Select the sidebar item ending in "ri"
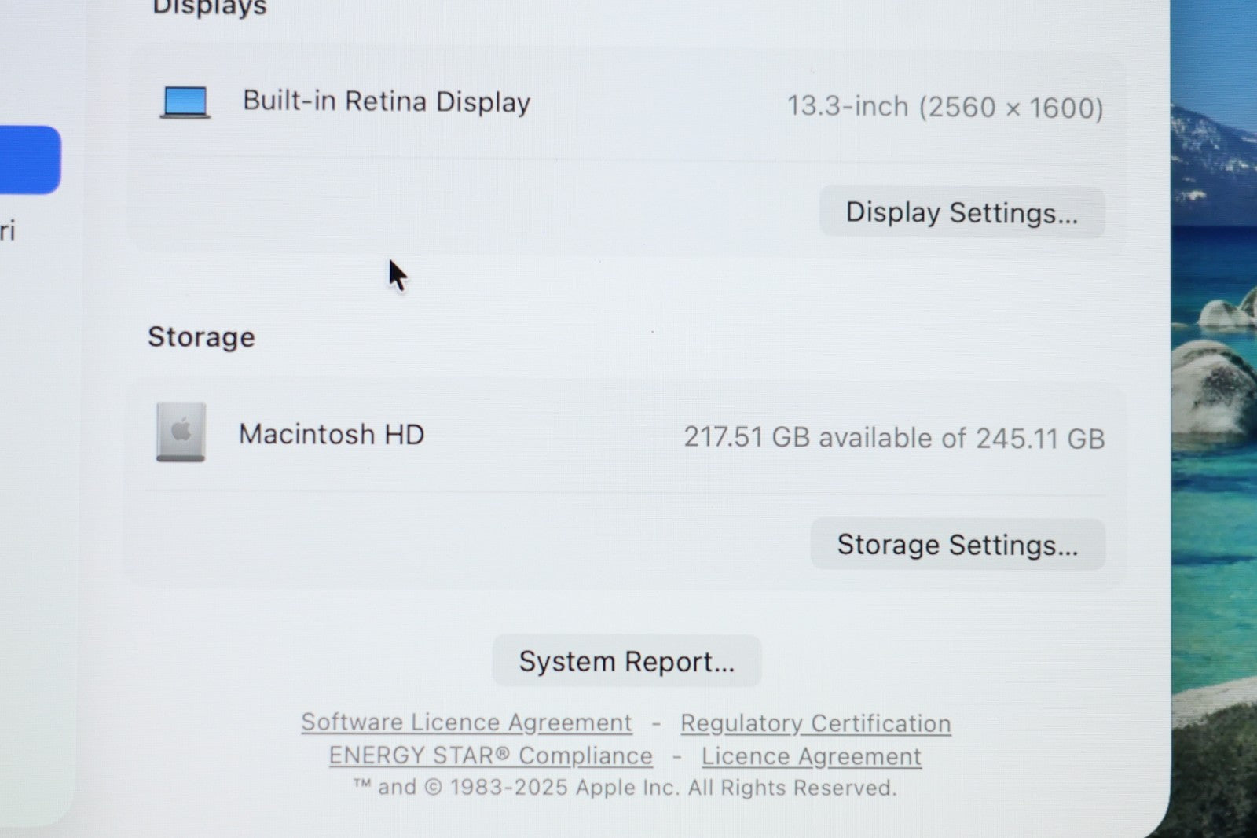 pos(8,231)
